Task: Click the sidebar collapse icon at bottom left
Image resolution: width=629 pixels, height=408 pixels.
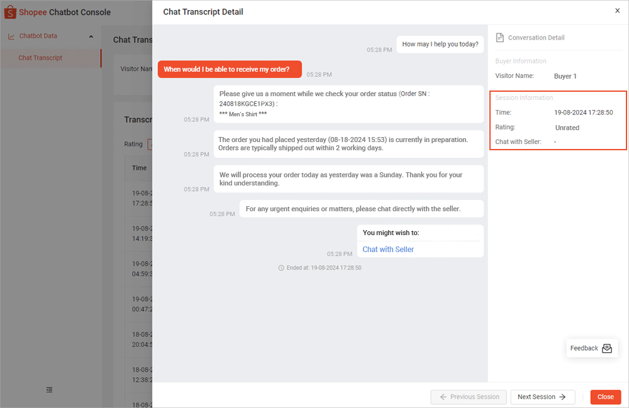Action: 49,390
